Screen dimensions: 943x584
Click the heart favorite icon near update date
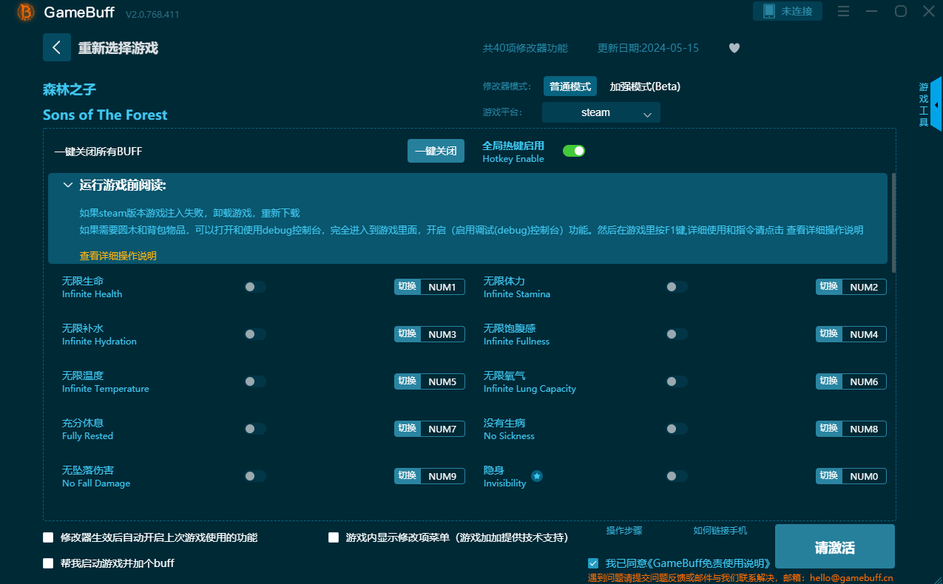[734, 47]
